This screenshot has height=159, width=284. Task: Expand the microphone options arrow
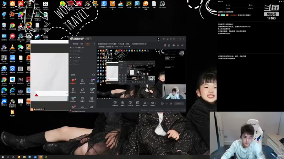pyautogui.click(x=148, y=103)
